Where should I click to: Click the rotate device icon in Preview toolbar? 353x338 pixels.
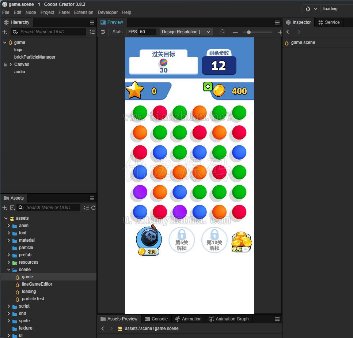point(222,32)
